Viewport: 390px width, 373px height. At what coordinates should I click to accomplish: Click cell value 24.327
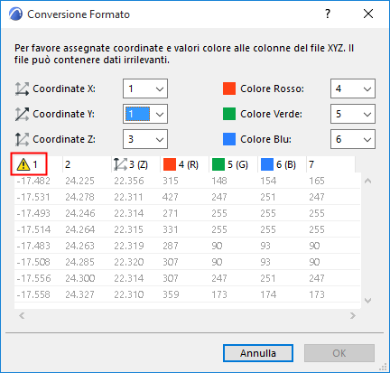79,294
